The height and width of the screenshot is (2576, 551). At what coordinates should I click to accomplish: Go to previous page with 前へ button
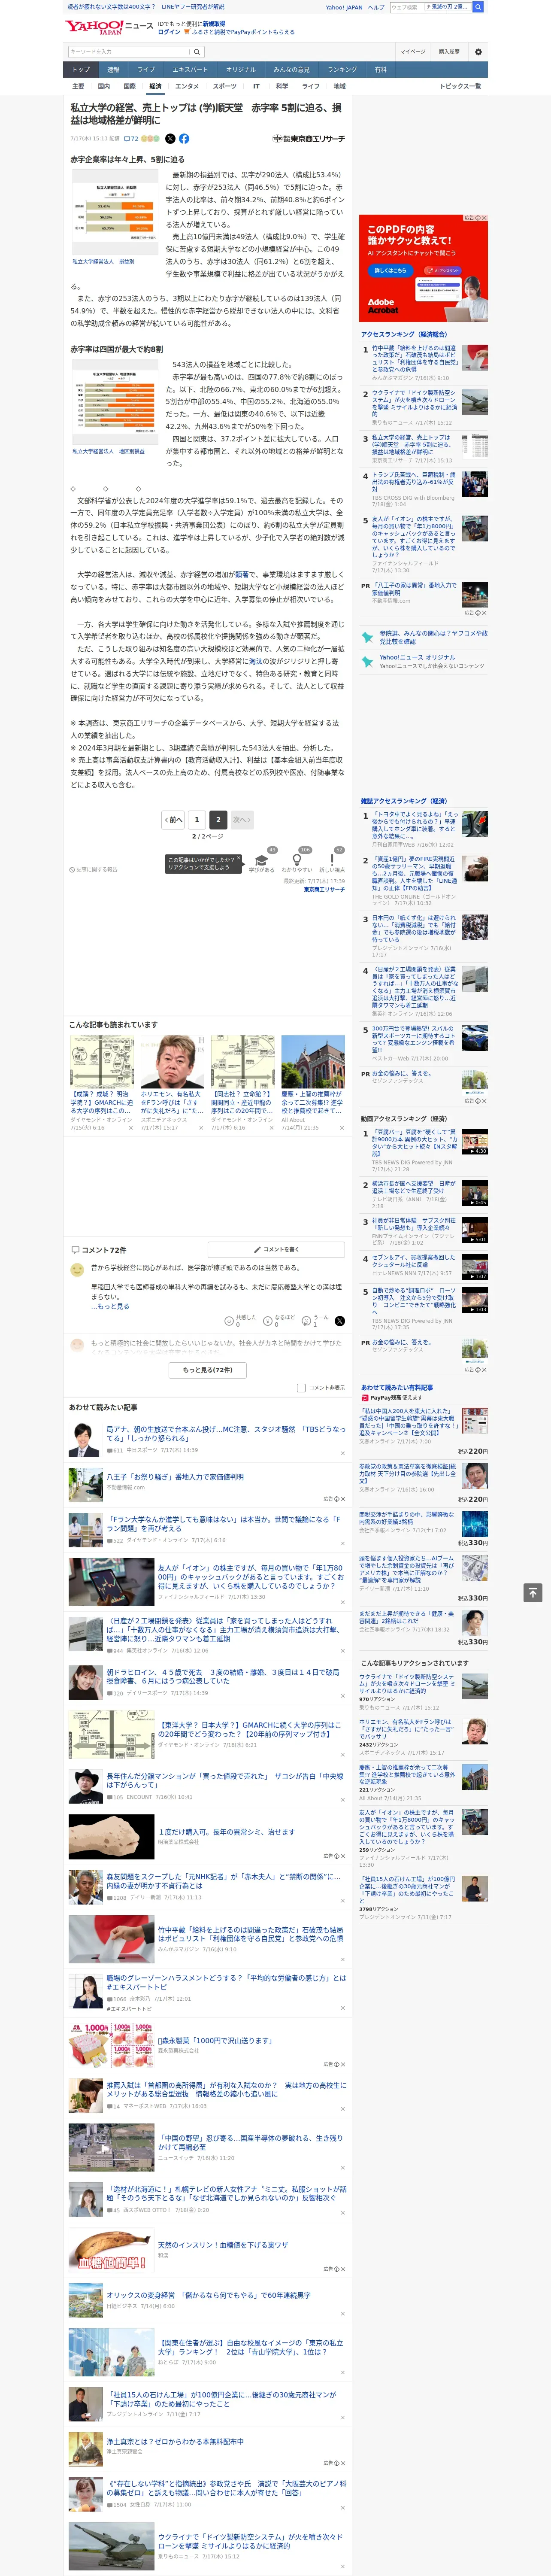[x=174, y=820]
